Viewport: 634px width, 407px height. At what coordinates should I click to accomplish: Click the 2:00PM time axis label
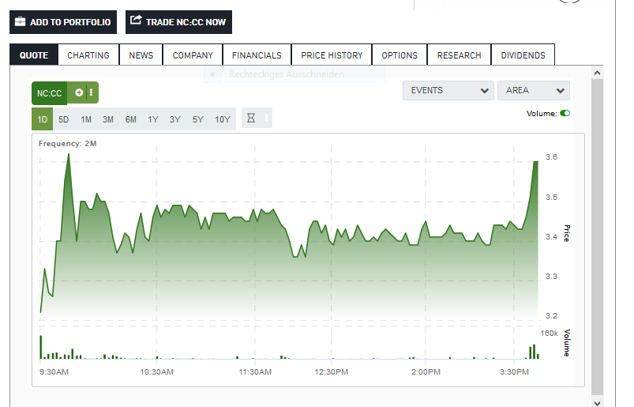click(x=426, y=371)
